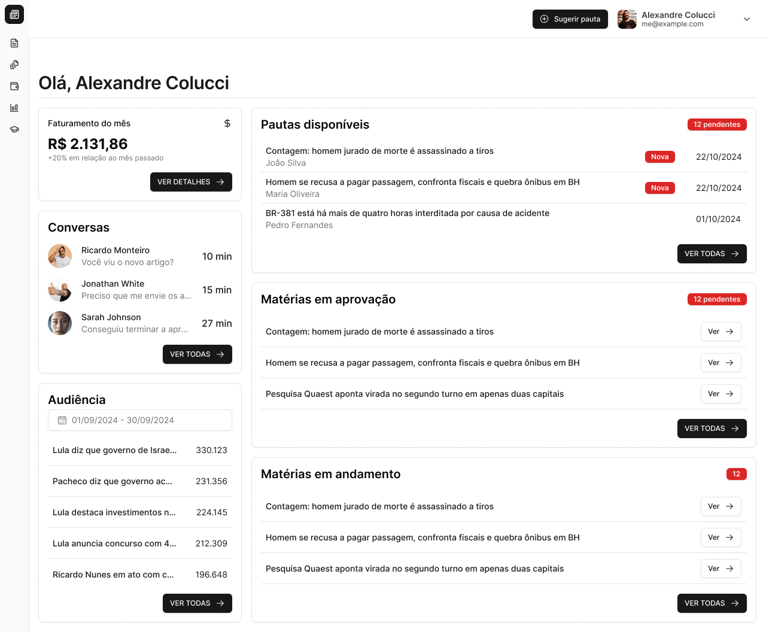This screenshot has width=766, height=632.
Task: Click the dollar icon on the Faturamento card
Action: (x=227, y=123)
